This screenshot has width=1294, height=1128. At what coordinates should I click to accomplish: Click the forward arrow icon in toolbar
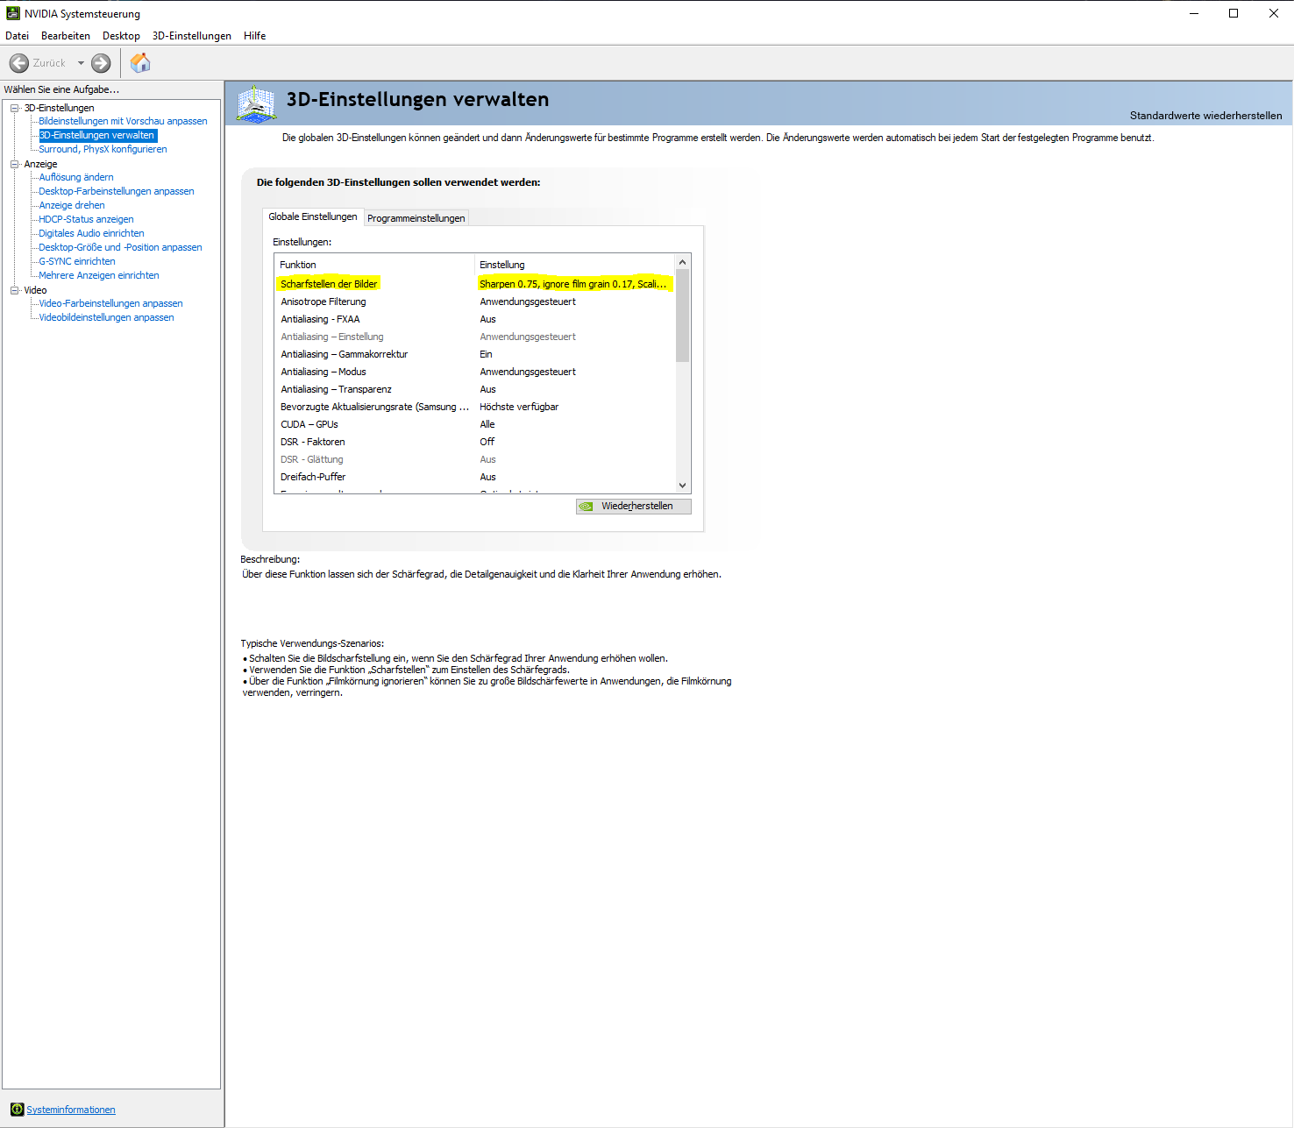(101, 63)
